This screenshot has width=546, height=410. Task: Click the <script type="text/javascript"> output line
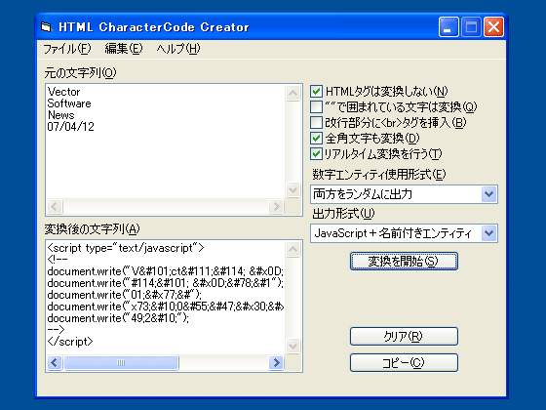pos(126,248)
